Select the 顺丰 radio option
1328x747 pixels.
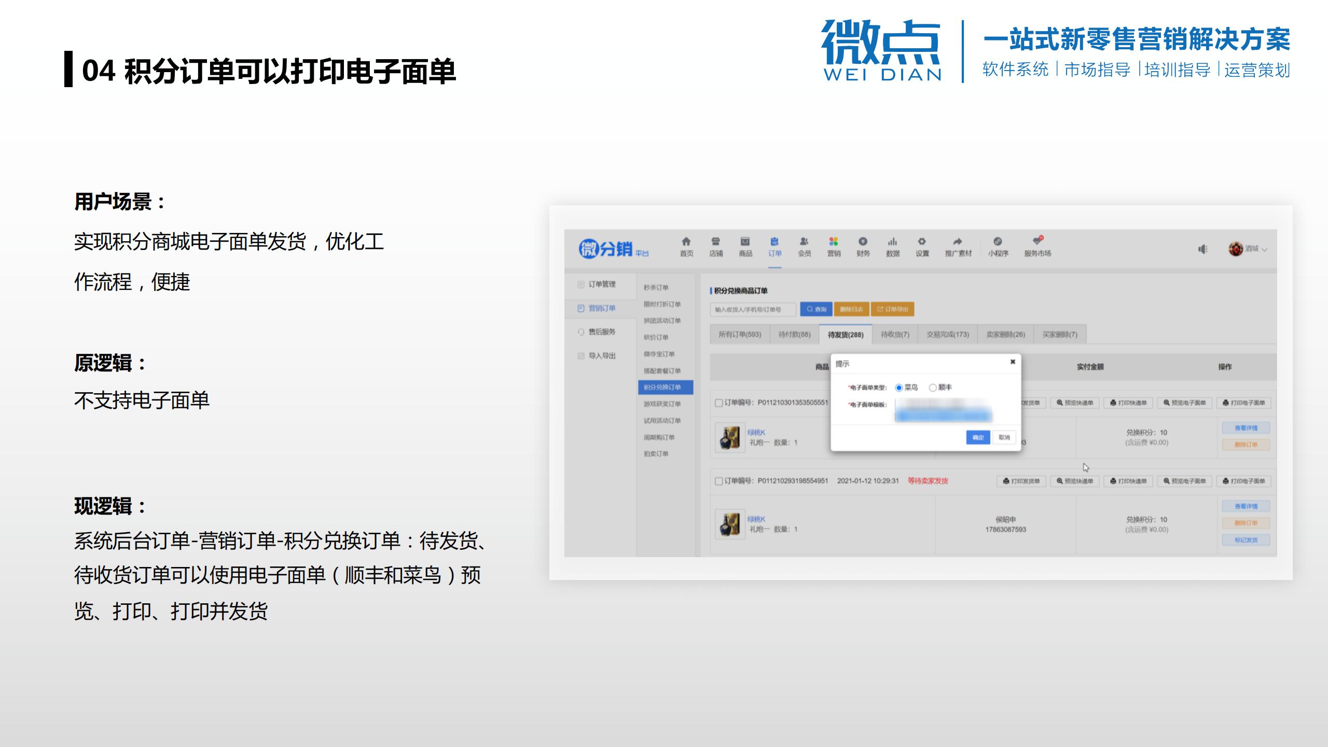[933, 388]
